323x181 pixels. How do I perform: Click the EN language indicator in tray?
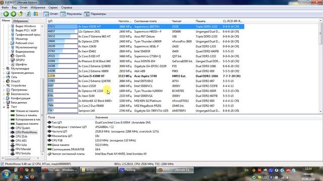pos(247,170)
